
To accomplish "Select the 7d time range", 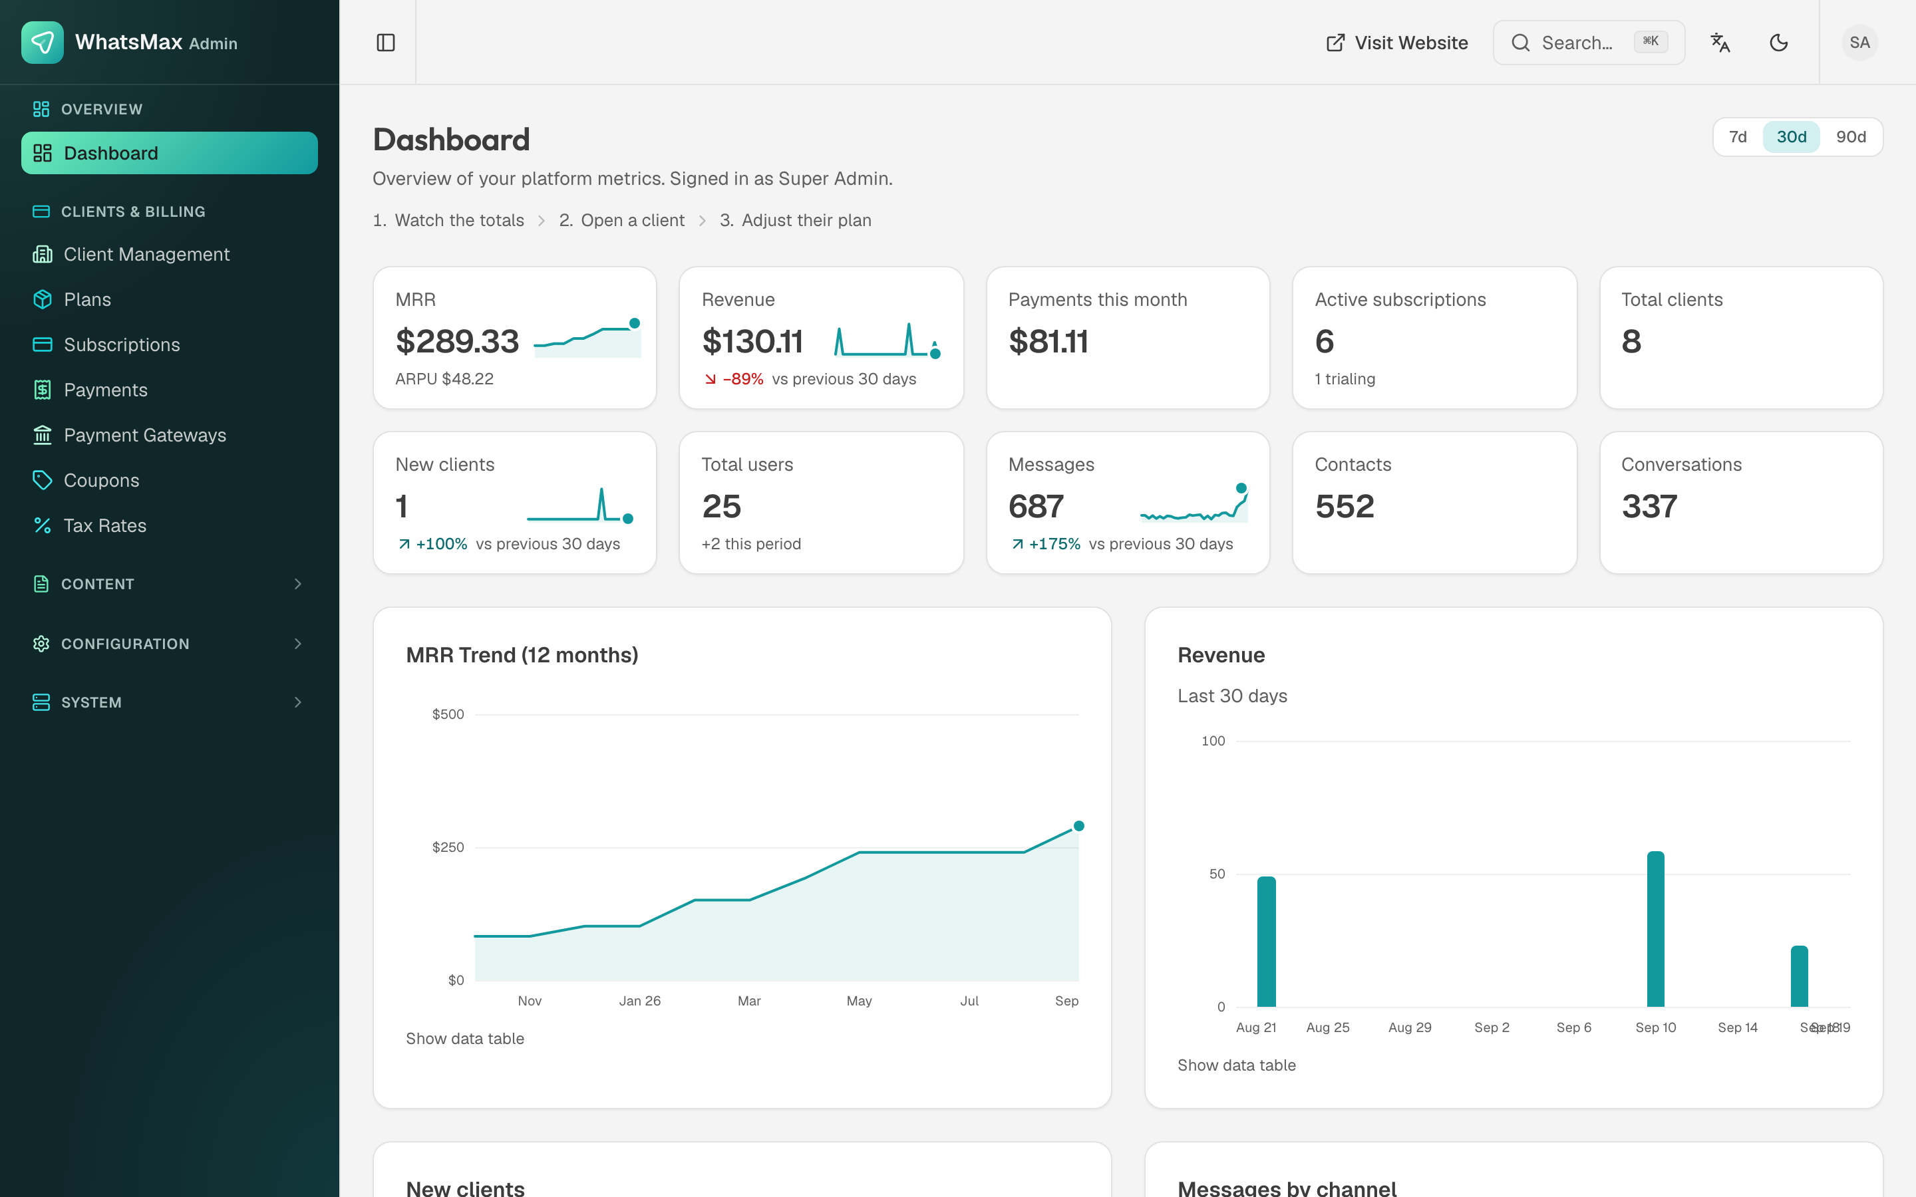I will point(1738,137).
